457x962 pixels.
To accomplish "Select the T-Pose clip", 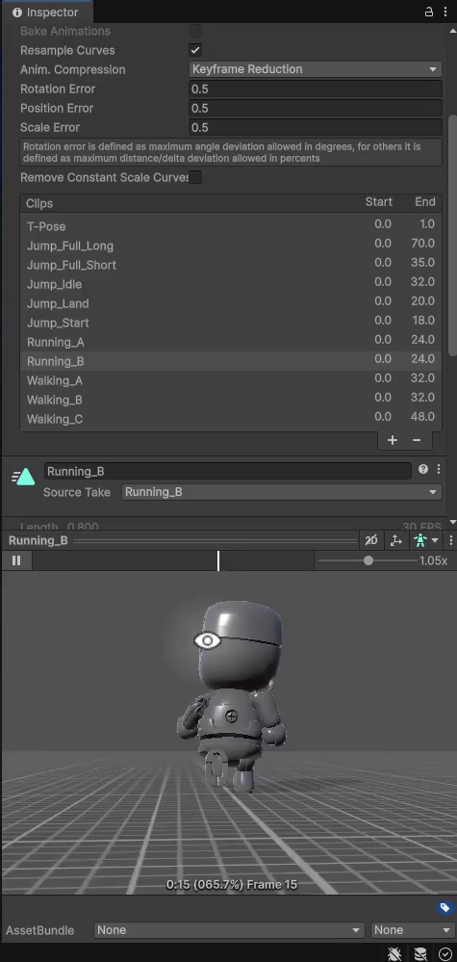I will (x=230, y=225).
